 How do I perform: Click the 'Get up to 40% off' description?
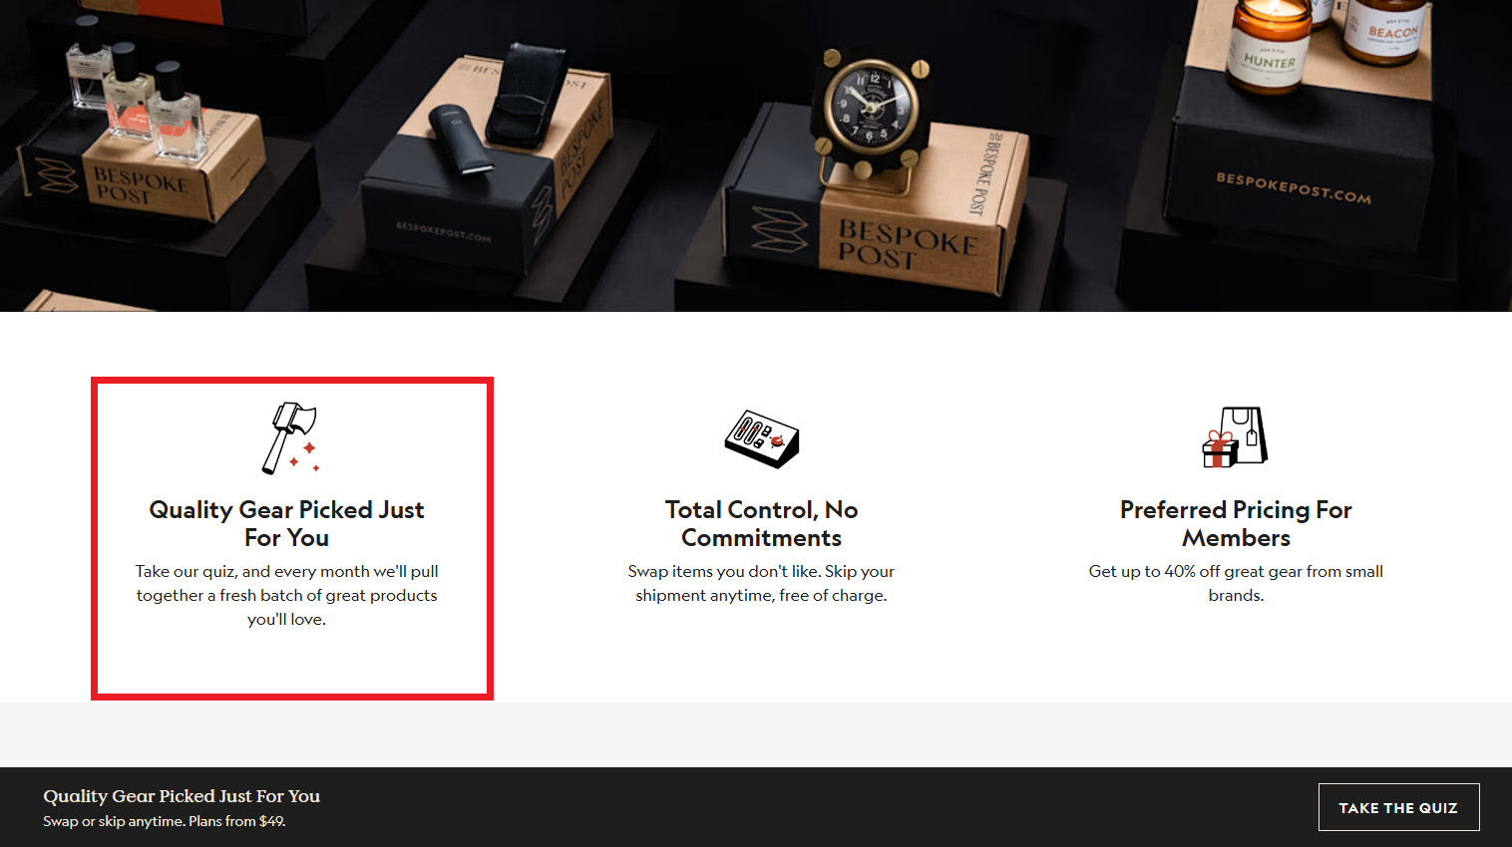click(1236, 583)
